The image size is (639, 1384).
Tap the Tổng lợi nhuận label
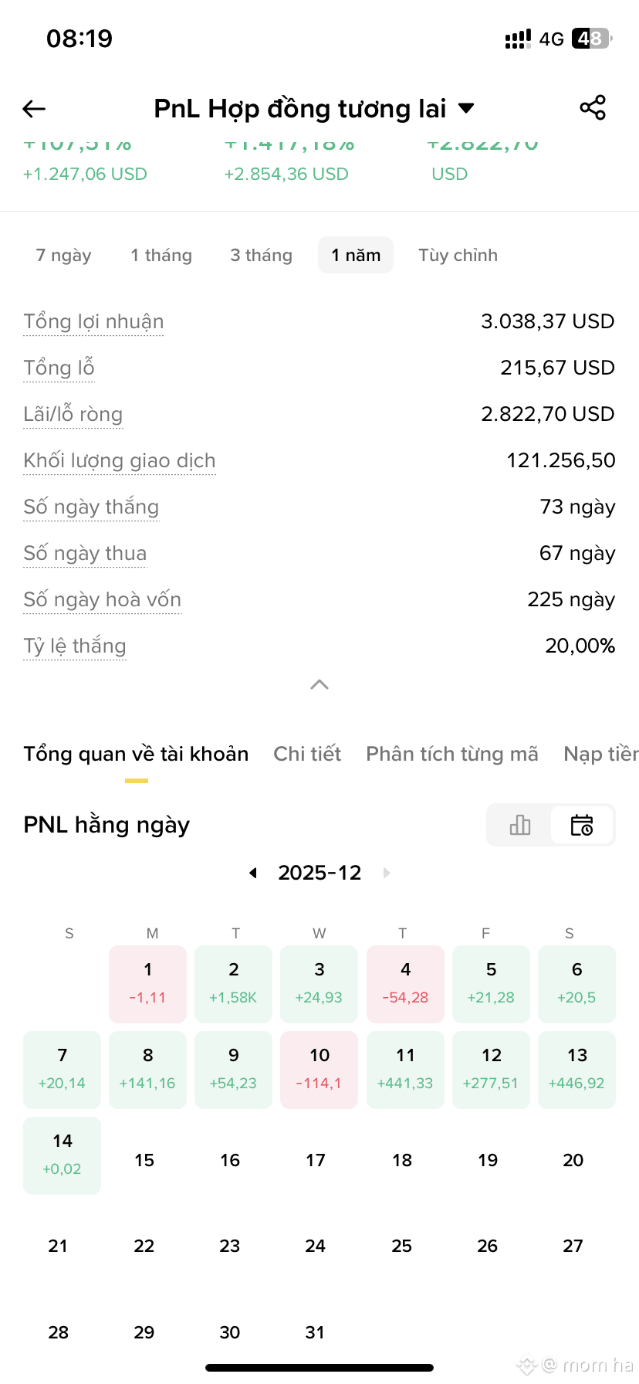click(x=93, y=321)
